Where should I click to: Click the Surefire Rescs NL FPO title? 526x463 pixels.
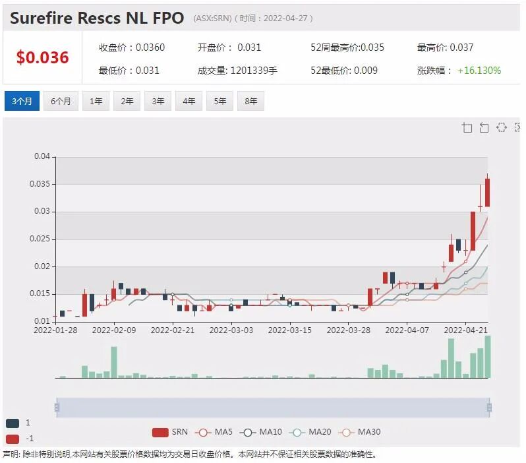(97, 18)
